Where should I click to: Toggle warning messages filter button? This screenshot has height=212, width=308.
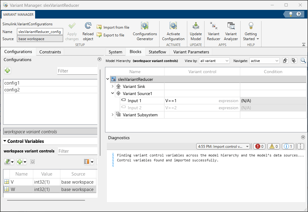[x=274, y=146]
